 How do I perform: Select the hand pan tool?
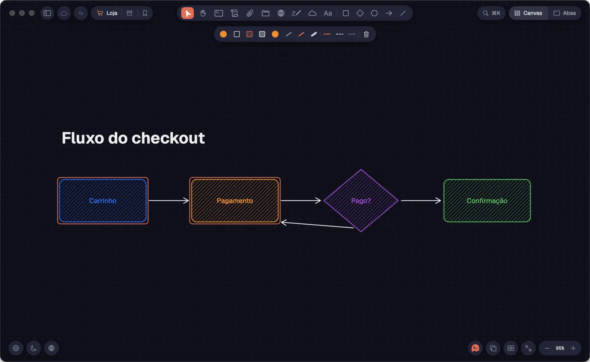click(203, 13)
